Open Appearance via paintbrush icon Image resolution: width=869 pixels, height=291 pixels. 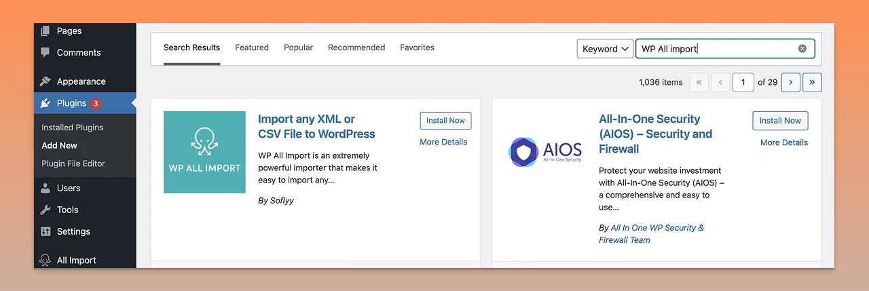point(45,81)
